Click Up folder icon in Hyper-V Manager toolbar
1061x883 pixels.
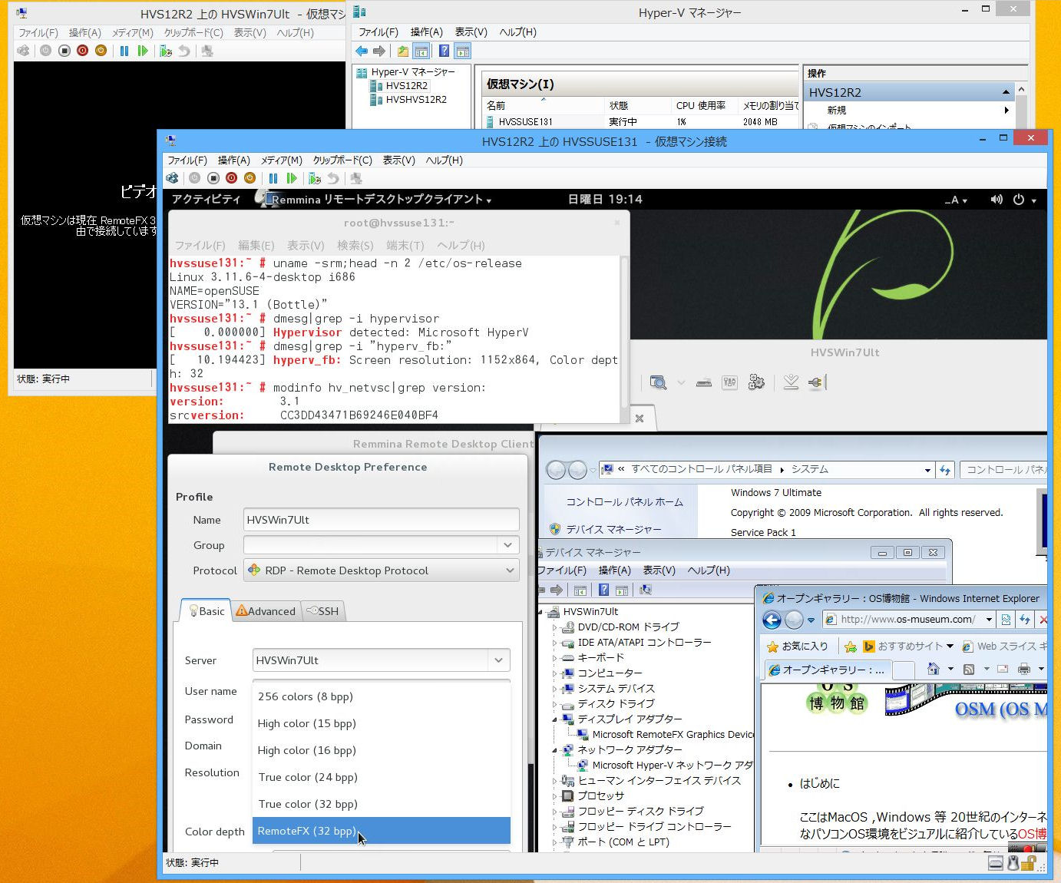click(x=403, y=51)
